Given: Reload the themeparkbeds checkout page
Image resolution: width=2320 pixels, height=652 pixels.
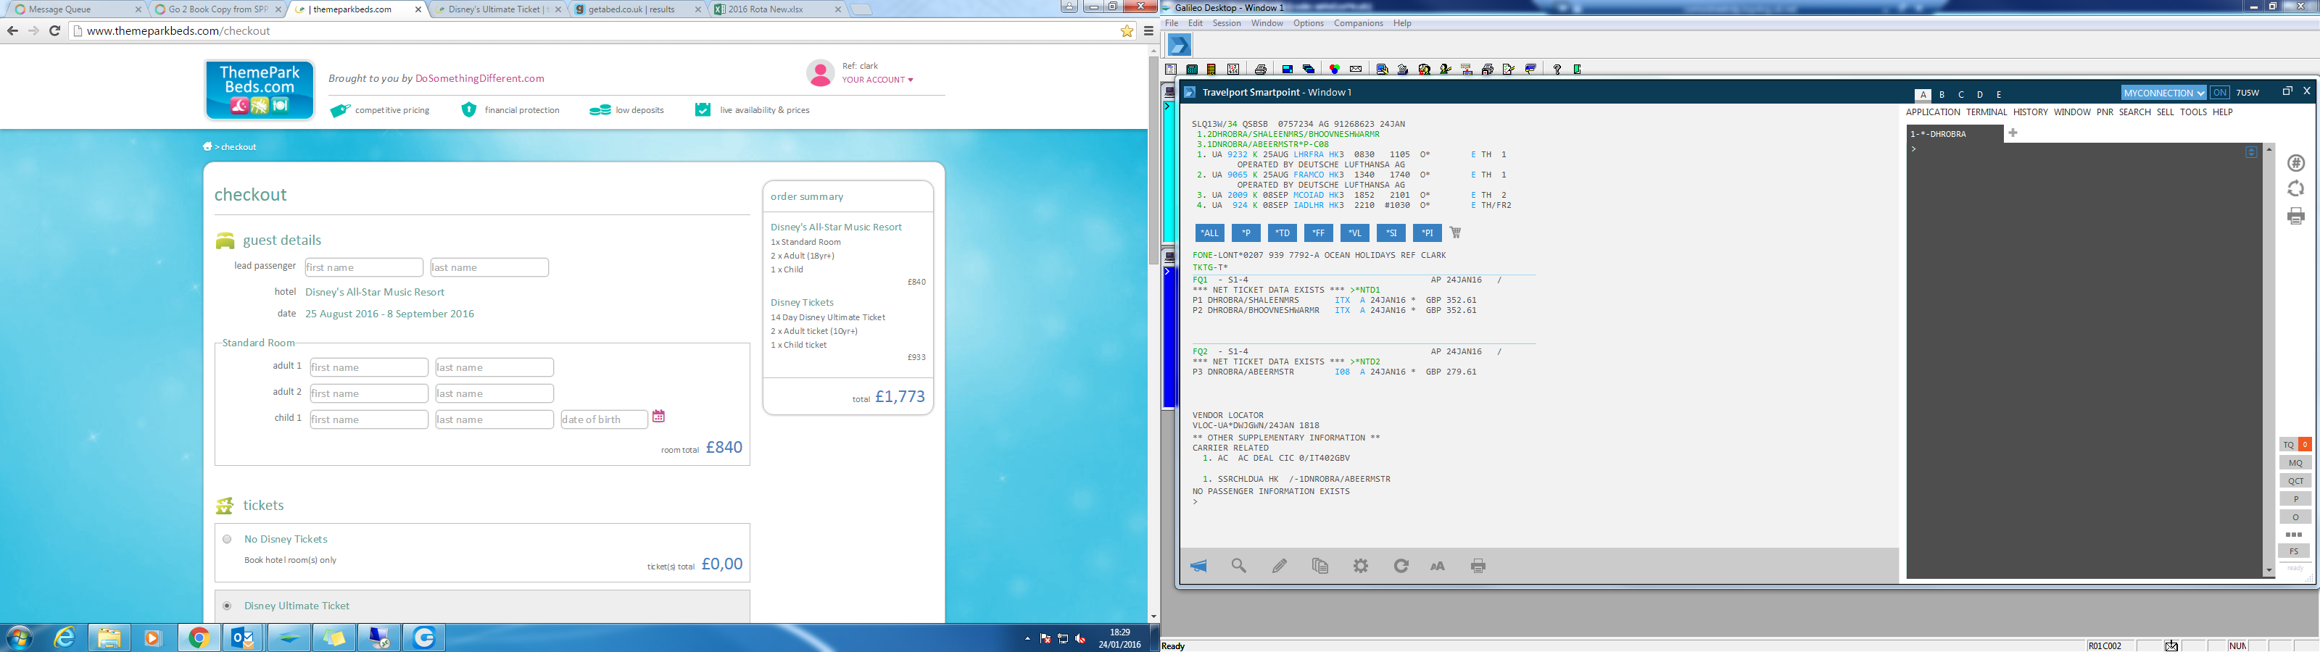Looking at the screenshot, I should tap(54, 30).
